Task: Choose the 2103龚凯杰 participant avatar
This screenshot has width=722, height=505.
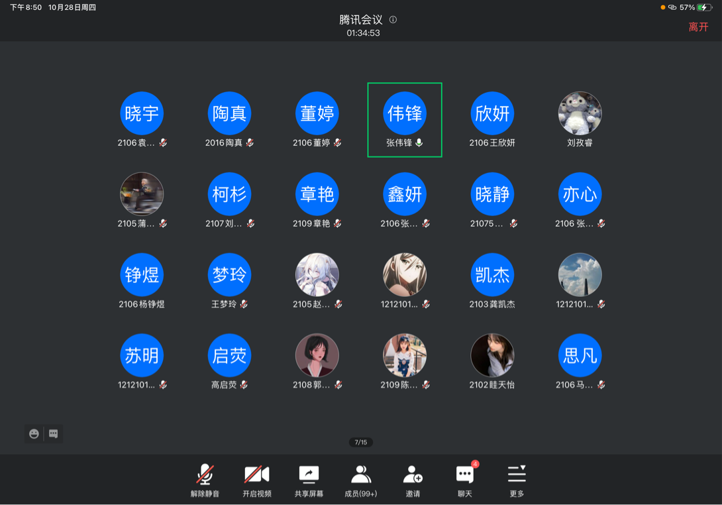Action: [x=492, y=275]
